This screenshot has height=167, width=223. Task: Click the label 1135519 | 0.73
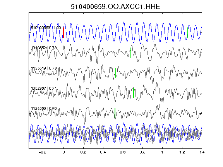[x=44, y=68]
